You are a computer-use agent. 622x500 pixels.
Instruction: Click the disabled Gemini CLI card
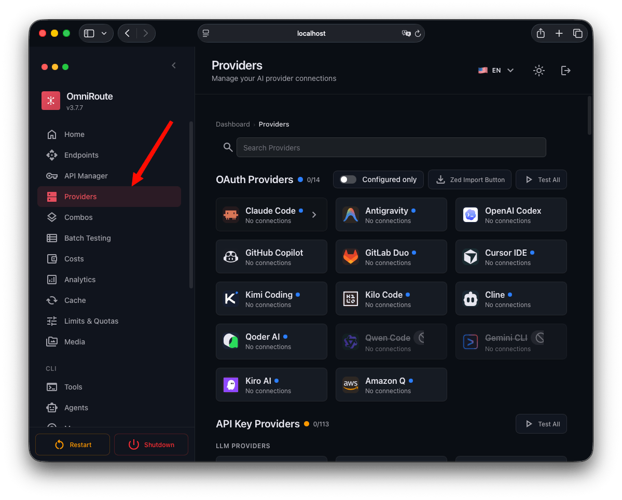pyautogui.click(x=511, y=341)
